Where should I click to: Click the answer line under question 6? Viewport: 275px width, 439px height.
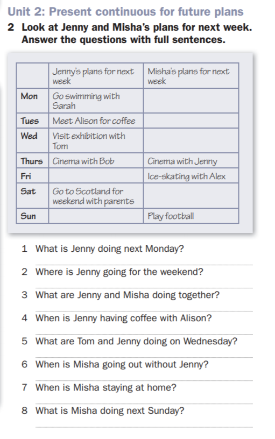144,380
